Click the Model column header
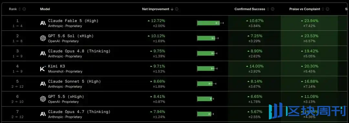 tap(45, 9)
